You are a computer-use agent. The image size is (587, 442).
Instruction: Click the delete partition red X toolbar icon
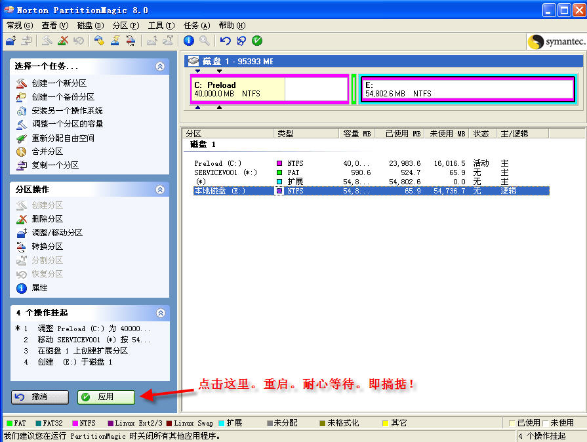(x=63, y=41)
